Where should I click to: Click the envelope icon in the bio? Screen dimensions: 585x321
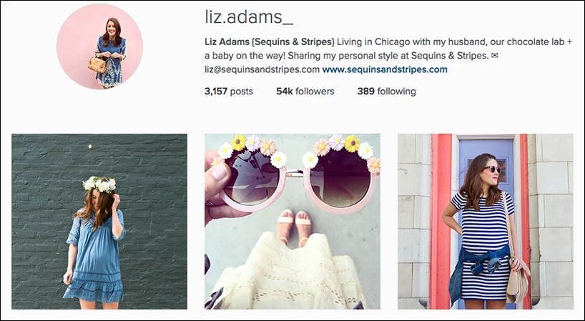[x=495, y=56]
